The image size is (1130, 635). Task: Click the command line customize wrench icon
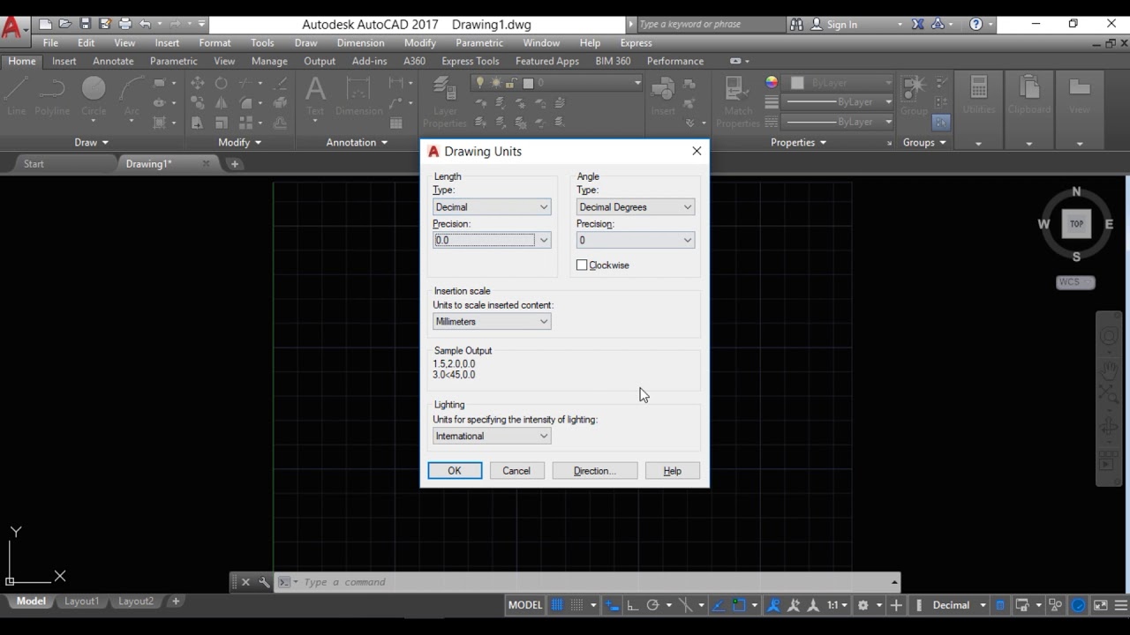click(x=264, y=582)
